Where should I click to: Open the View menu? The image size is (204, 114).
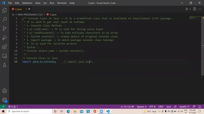38,3
